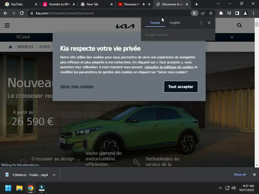Open File Explorer from the taskbar
Screen dimensions: 259x194
click(19, 188)
